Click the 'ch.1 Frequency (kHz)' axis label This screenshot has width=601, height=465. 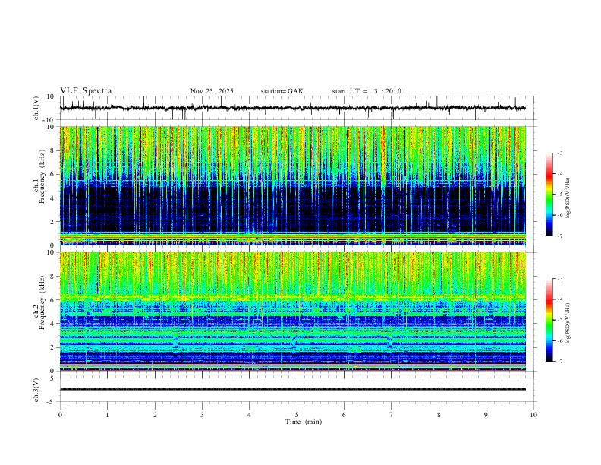tap(39, 175)
